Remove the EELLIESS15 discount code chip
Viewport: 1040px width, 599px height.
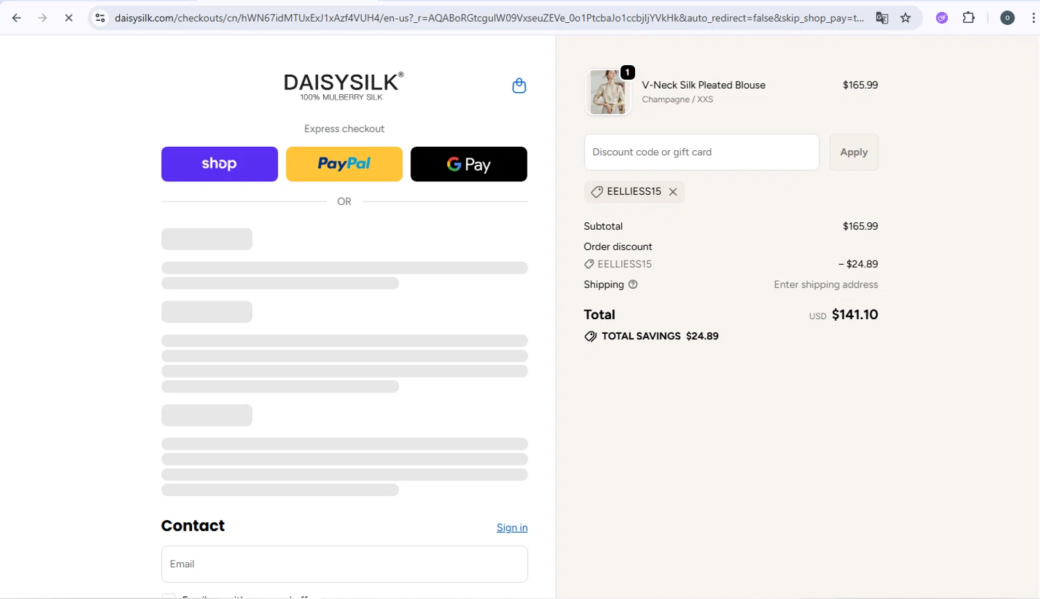click(673, 192)
